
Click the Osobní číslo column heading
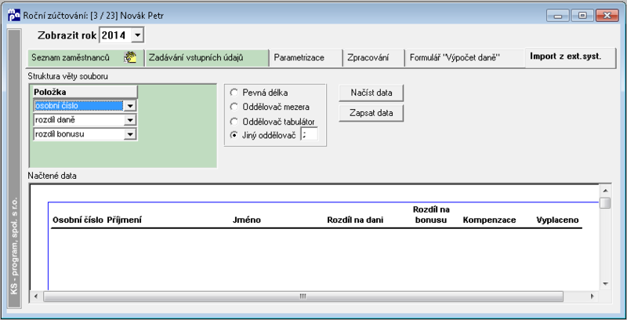click(78, 220)
